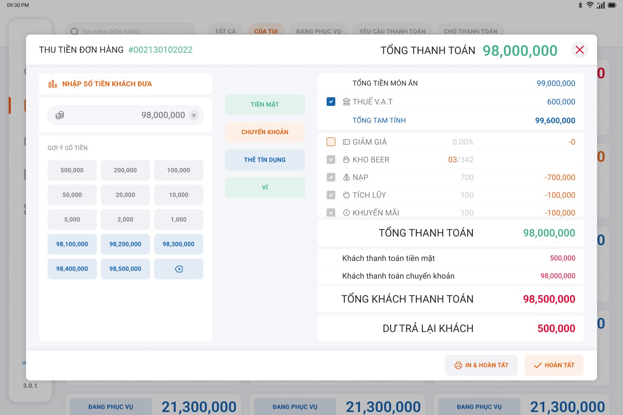Add the 10,000 suggested amount
This screenshot has width=623, height=415.
pos(179,195)
